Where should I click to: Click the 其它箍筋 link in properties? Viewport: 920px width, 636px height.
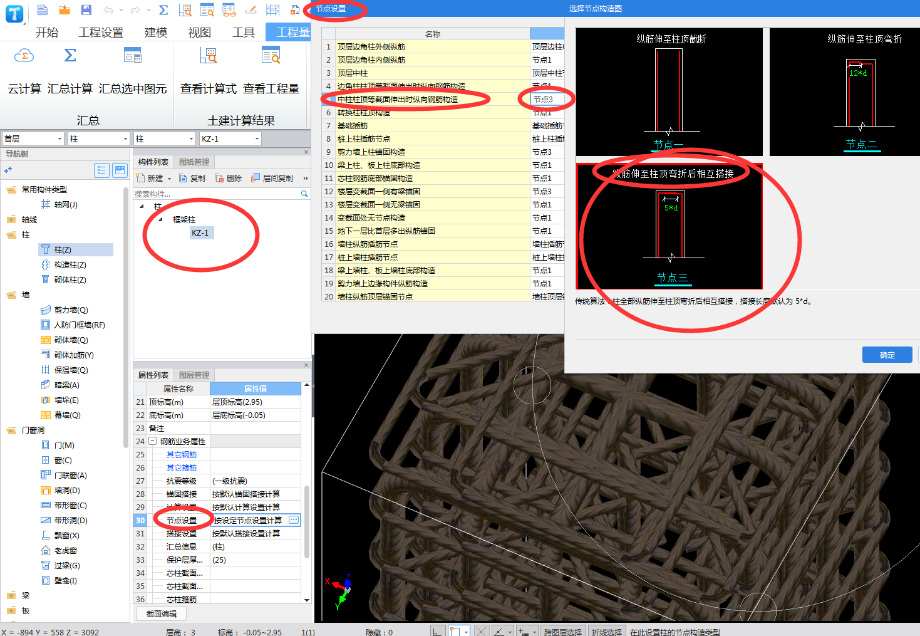pyautogui.click(x=182, y=468)
